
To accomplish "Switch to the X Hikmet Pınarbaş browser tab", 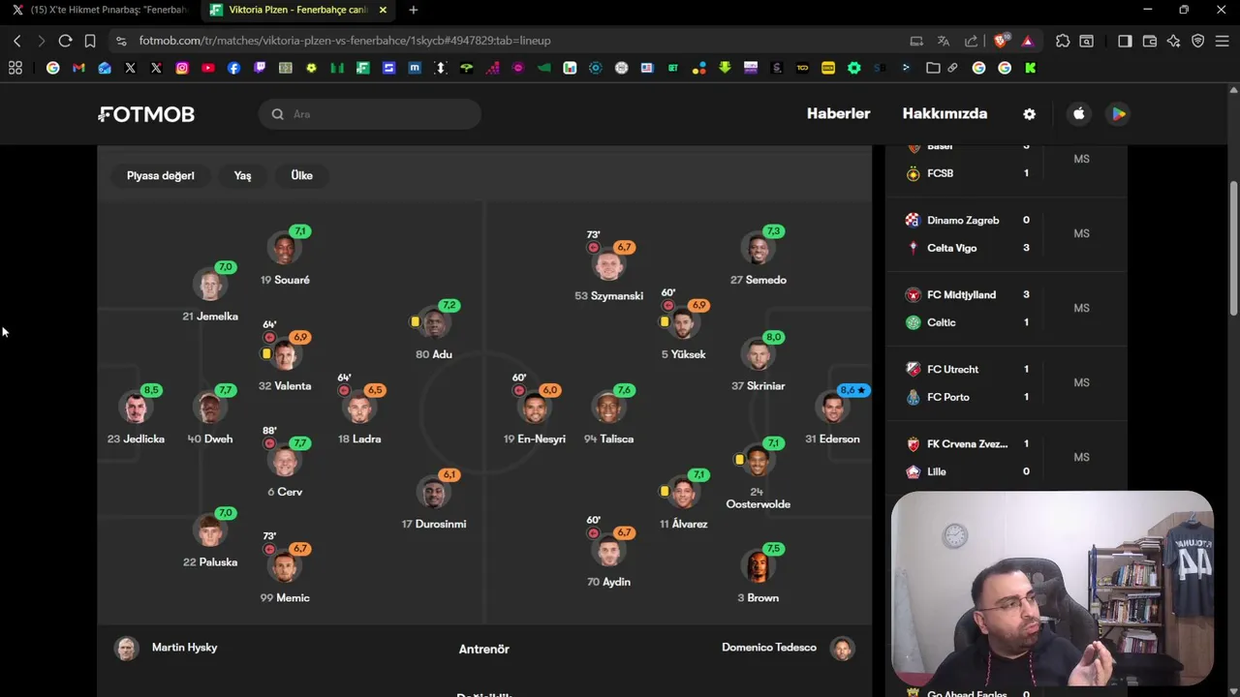I will [x=100, y=10].
